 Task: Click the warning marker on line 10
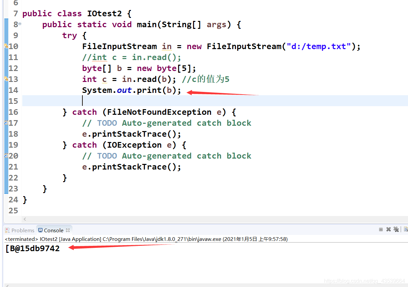(x=6, y=46)
